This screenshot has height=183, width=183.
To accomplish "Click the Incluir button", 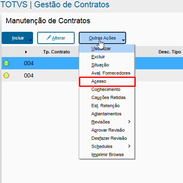I will 18,38.
